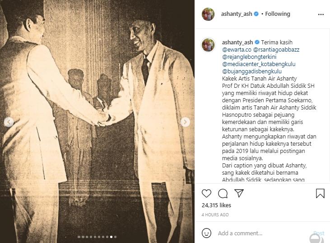The height and width of the screenshot is (243, 330).
Task: Select the last carousel indicator dot
Action: (x=115, y=237)
